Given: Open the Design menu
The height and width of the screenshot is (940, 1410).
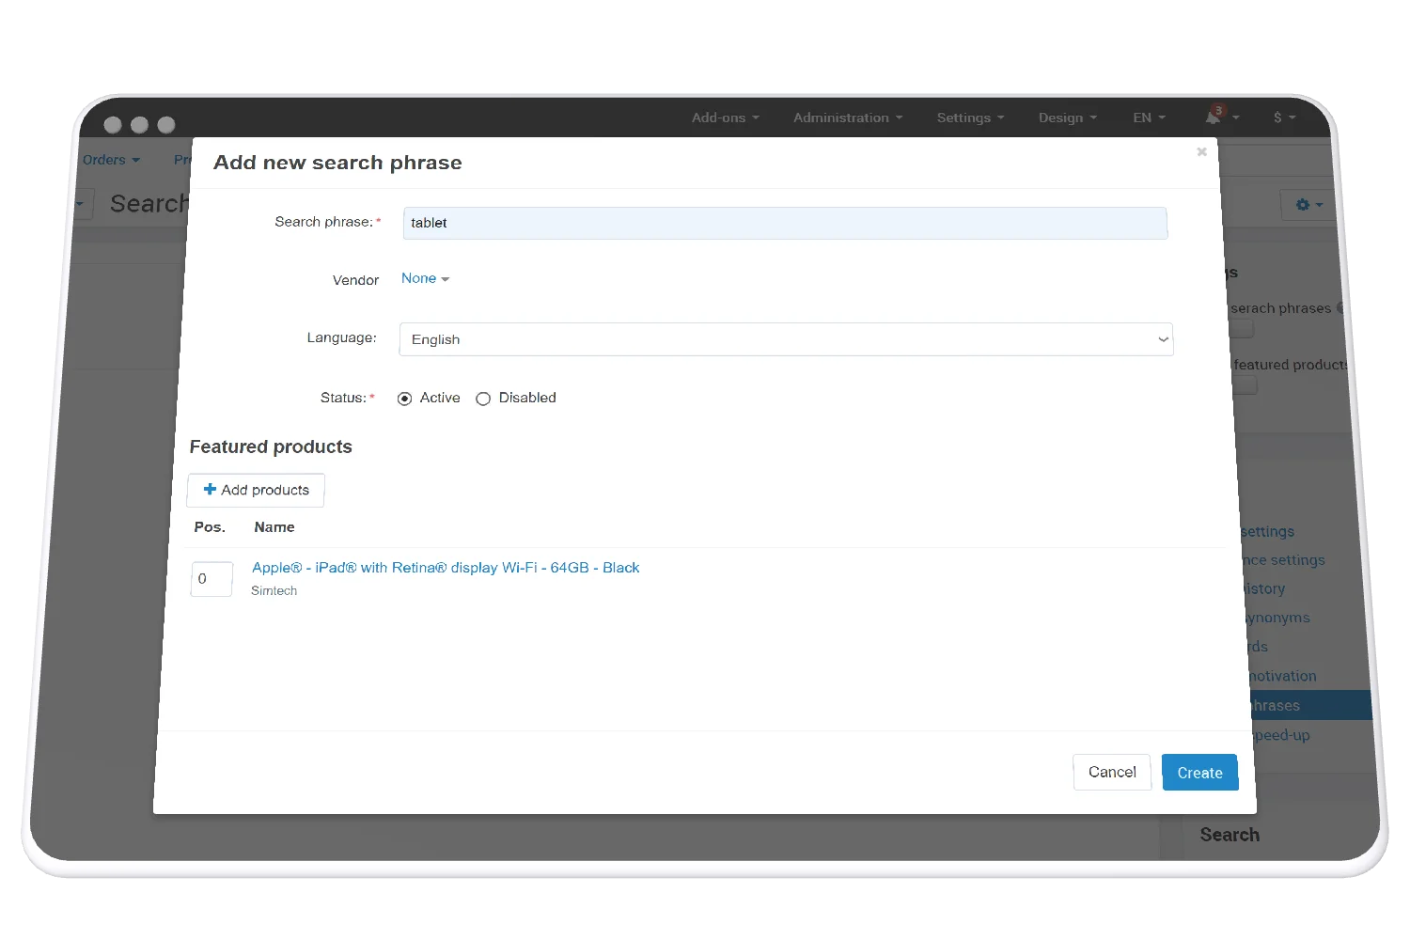Looking at the screenshot, I should pyautogui.click(x=1067, y=117).
